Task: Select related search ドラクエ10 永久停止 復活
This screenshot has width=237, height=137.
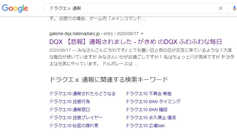Action: pos(151,118)
